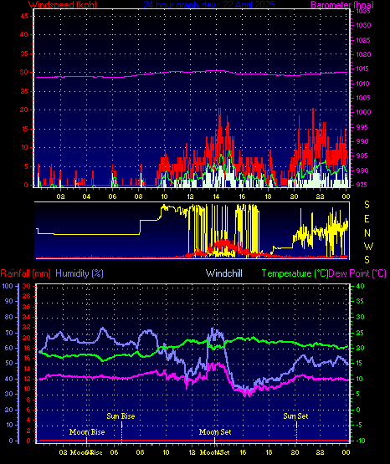
Task: Click the 1030 barometer axis value
Action: 363,25
